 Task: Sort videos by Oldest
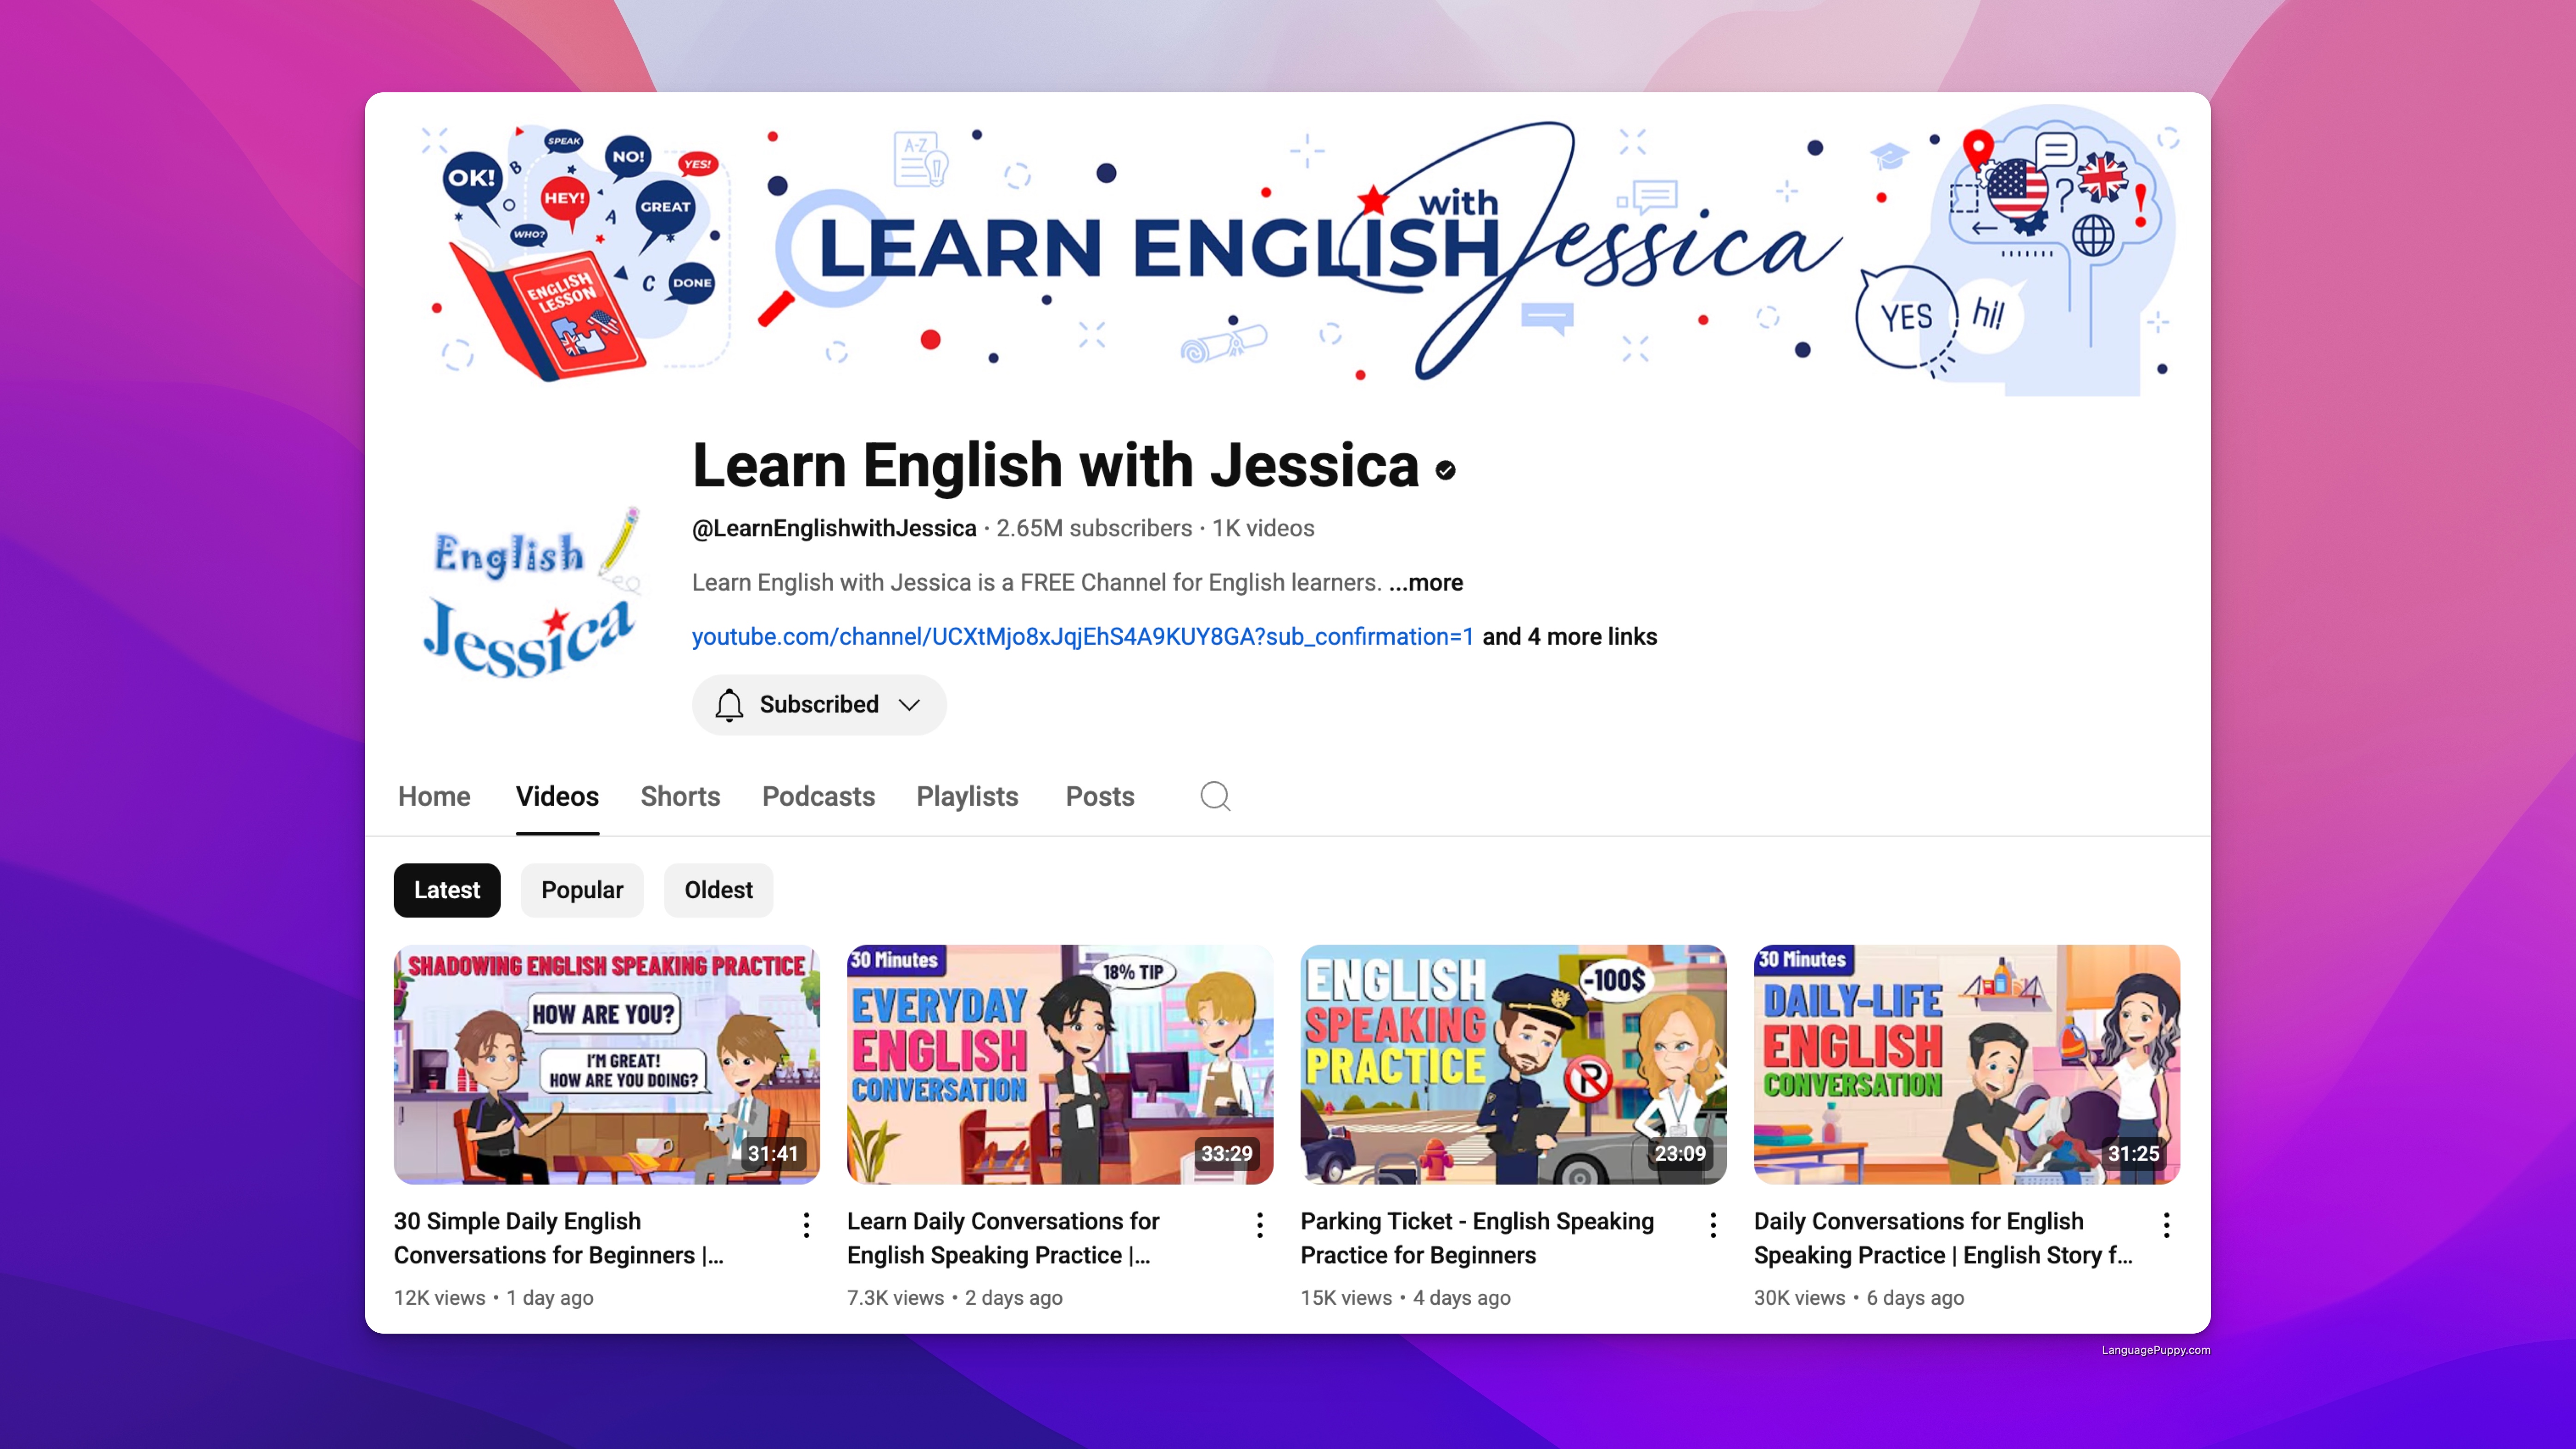[x=718, y=890]
